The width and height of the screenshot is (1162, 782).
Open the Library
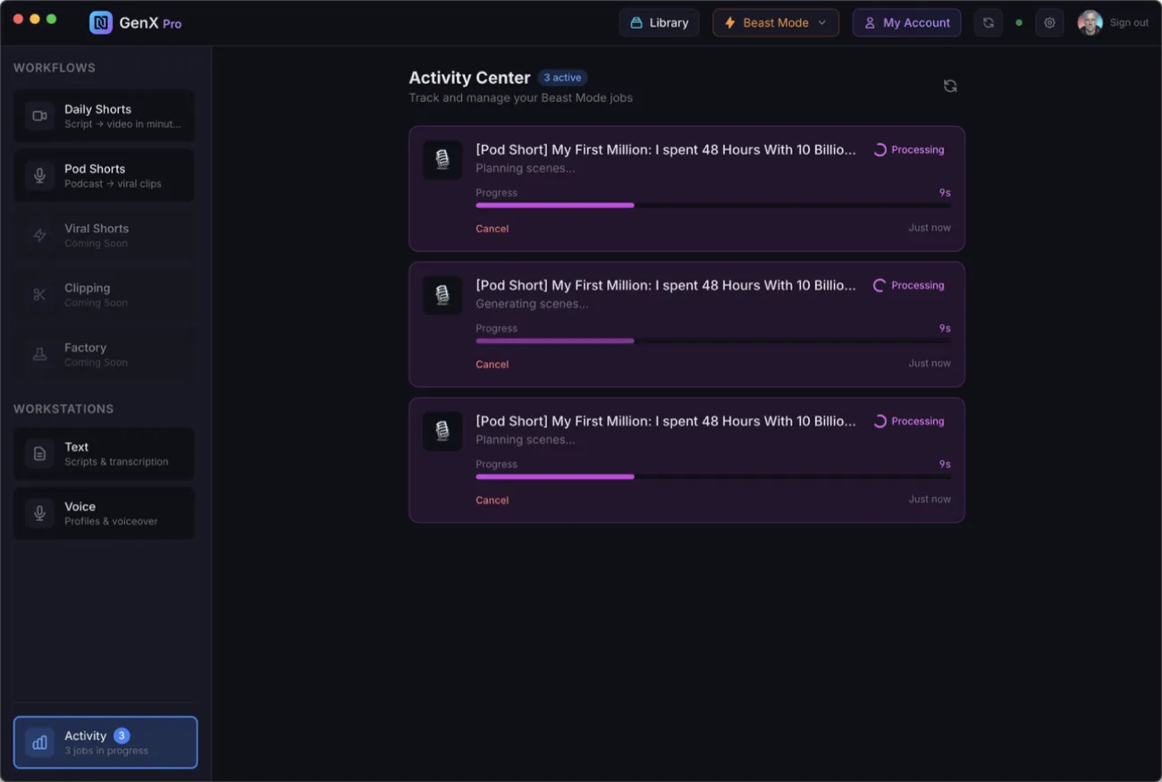[659, 23]
